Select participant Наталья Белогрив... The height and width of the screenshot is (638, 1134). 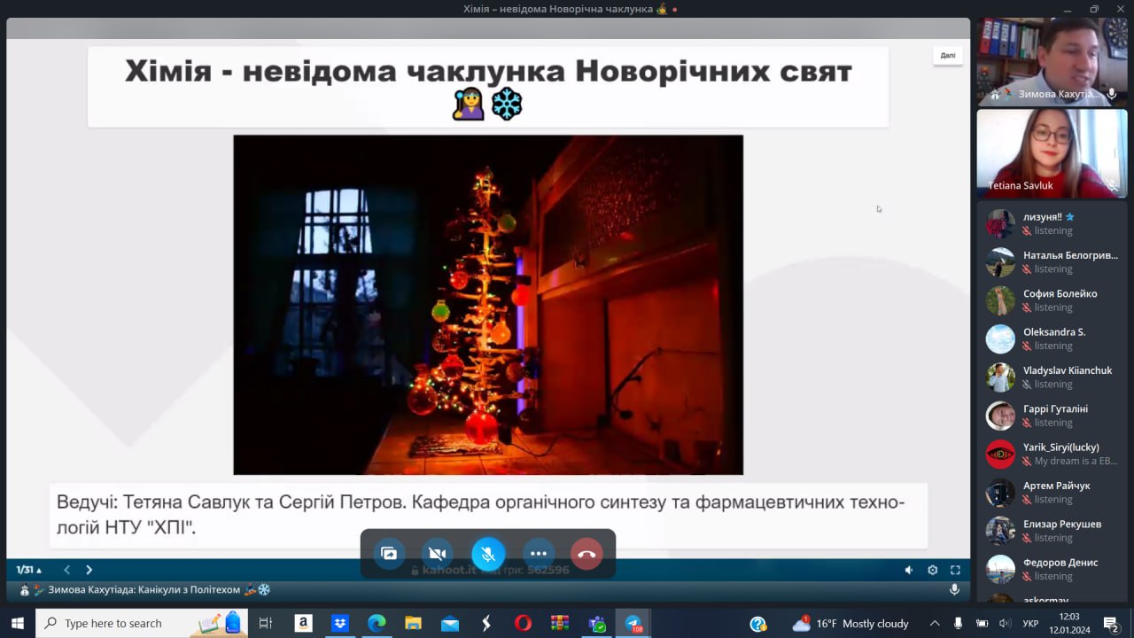(x=1052, y=261)
